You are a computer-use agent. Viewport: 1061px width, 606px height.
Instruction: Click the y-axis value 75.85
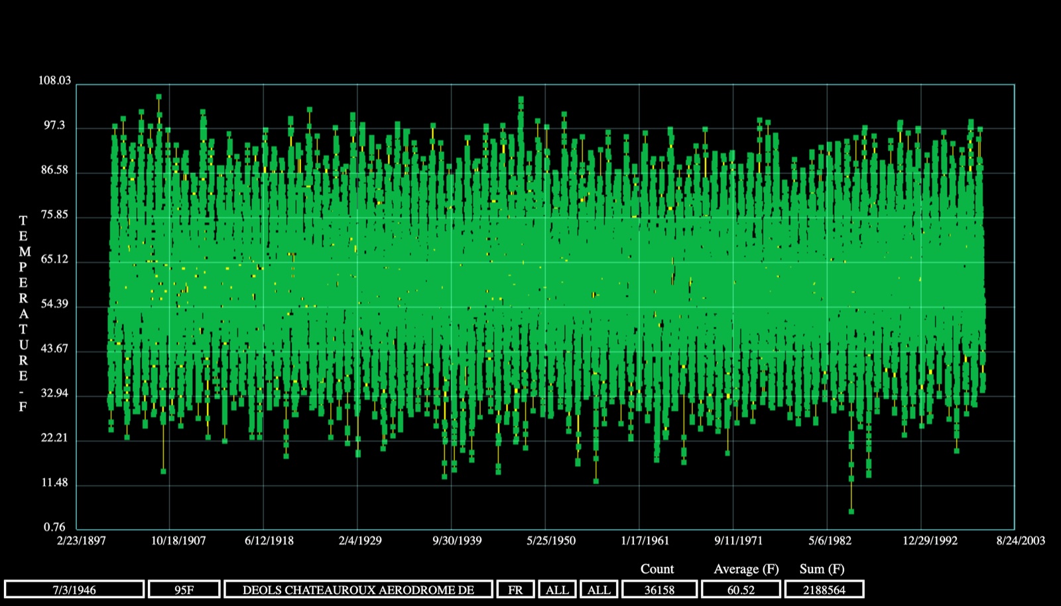54,215
